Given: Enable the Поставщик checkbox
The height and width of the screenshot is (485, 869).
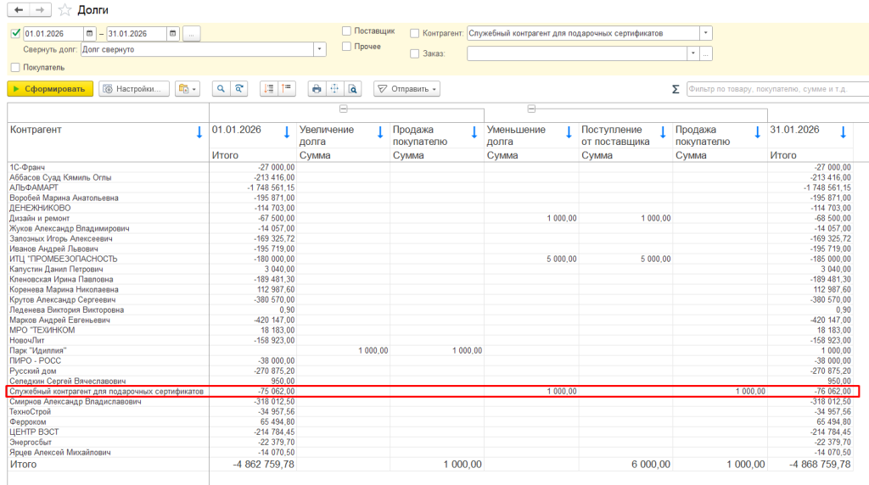Looking at the screenshot, I should coord(346,31).
